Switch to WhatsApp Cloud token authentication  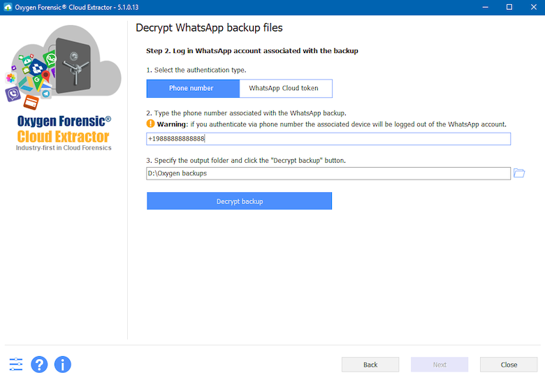286,88
